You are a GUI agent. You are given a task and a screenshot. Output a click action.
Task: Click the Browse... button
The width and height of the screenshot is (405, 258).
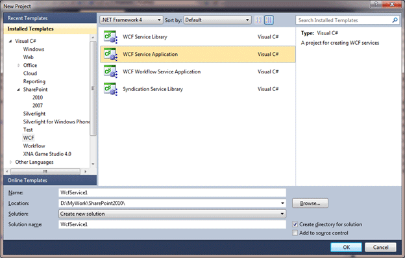coord(310,203)
